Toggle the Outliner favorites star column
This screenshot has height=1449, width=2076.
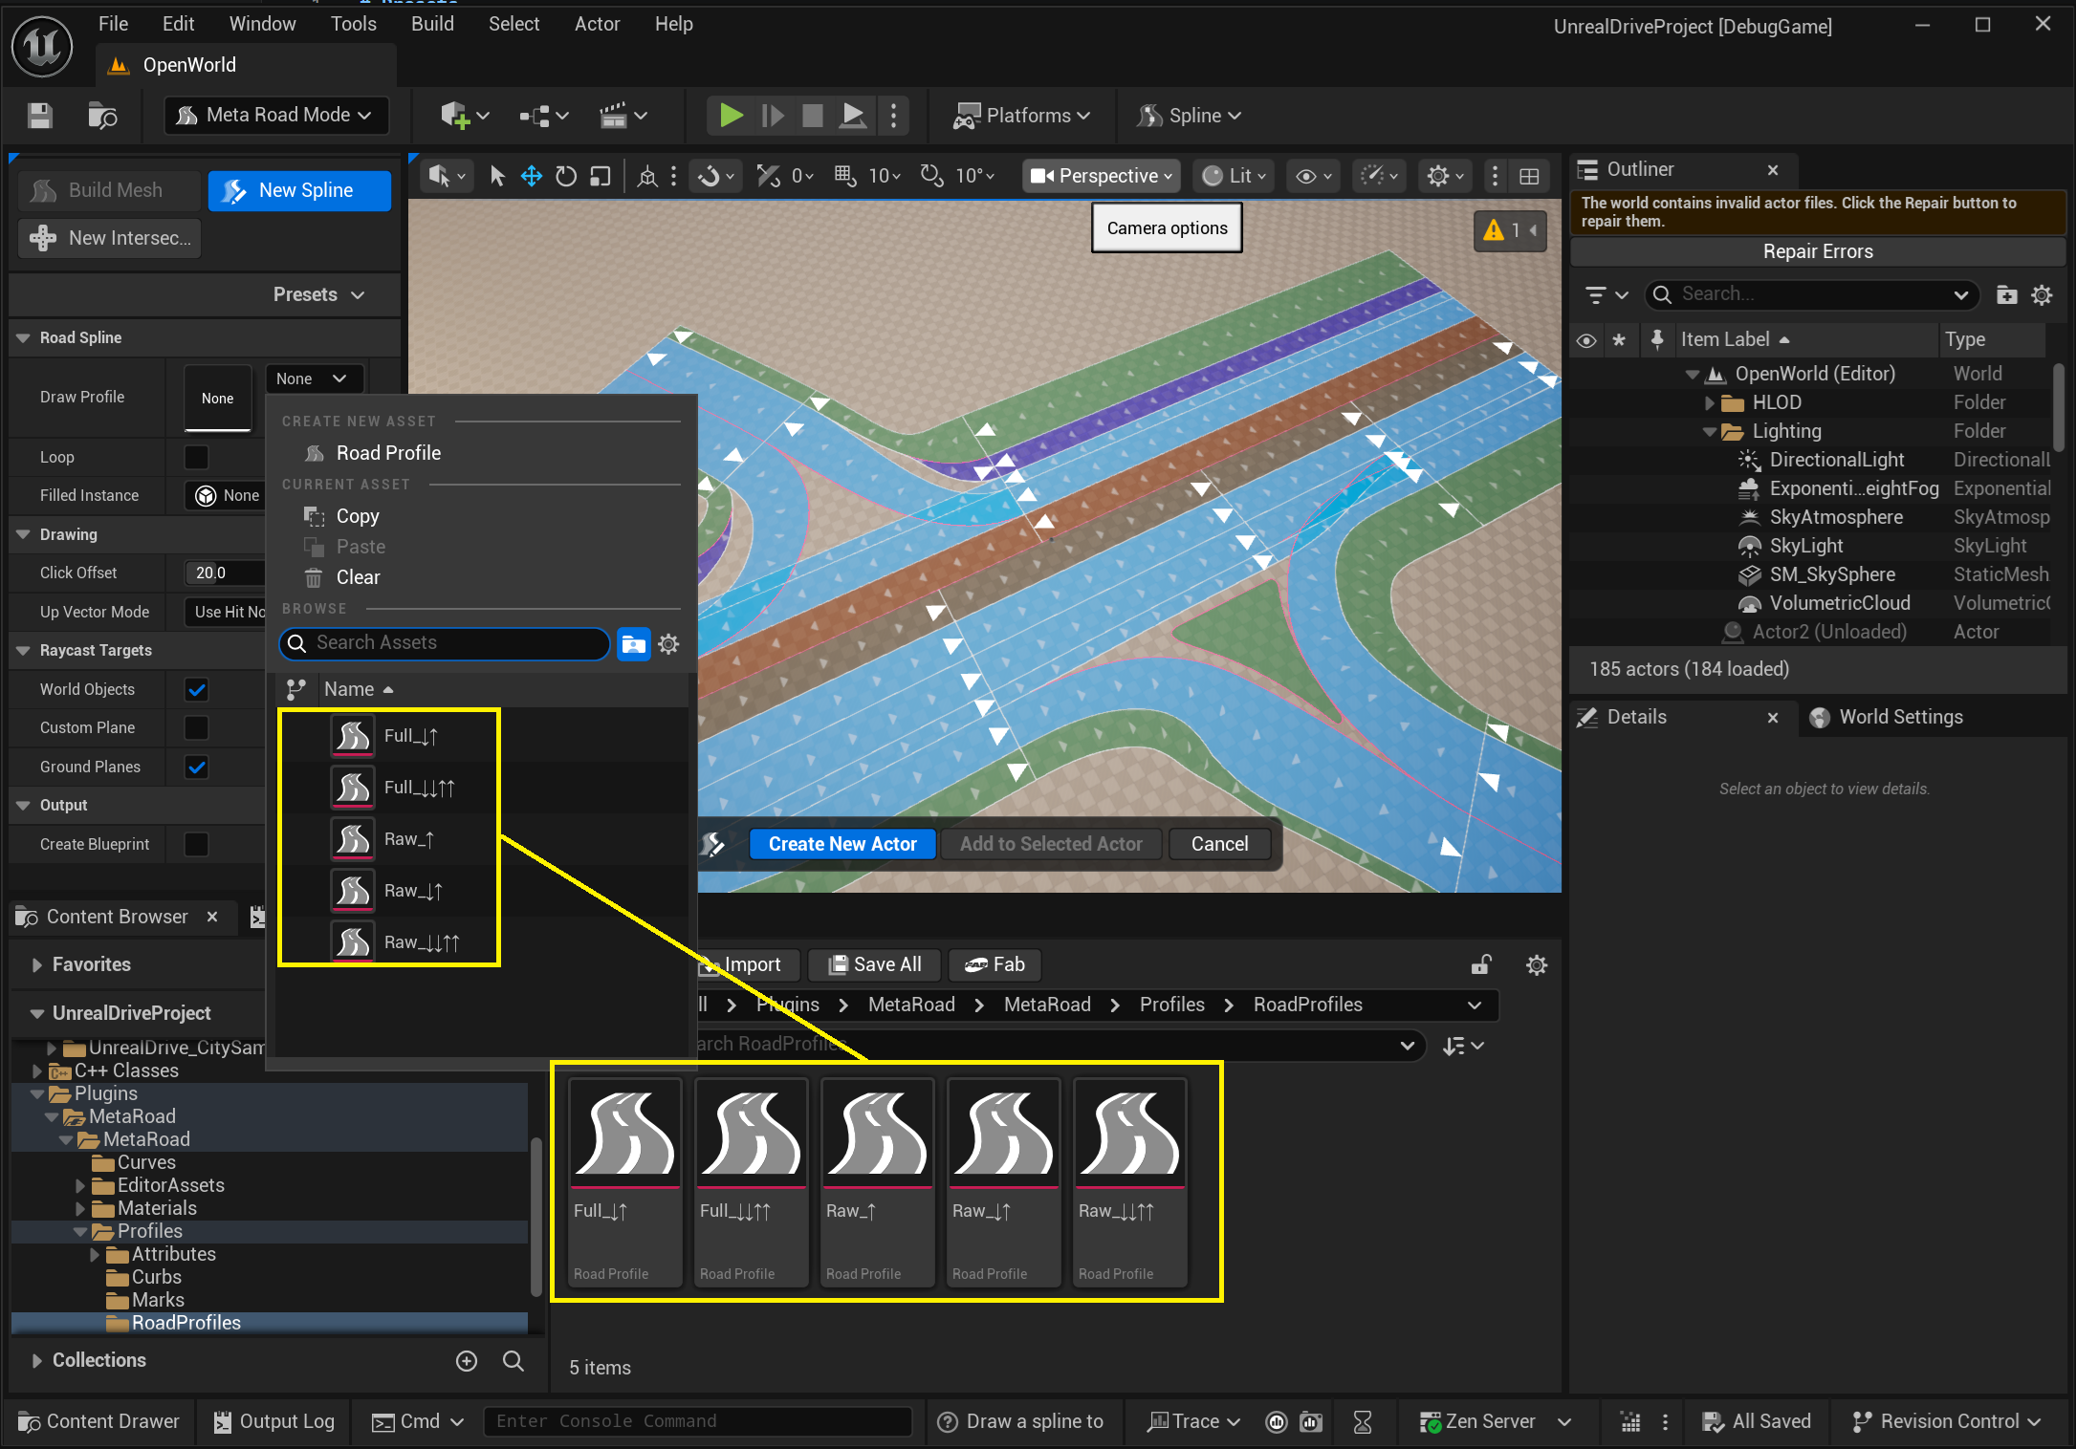[x=1619, y=340]
